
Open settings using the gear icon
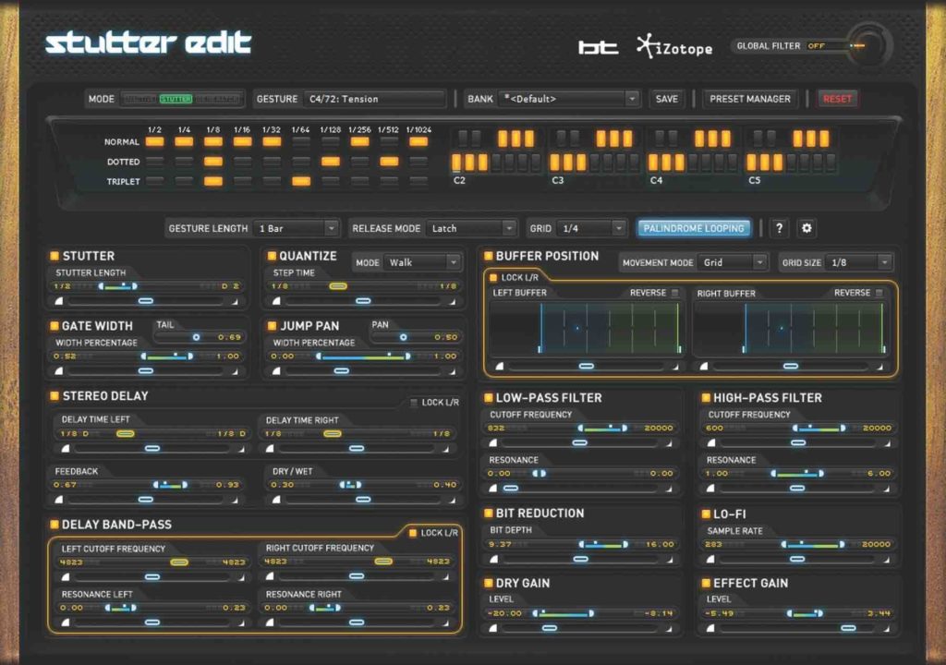(807, 228)
